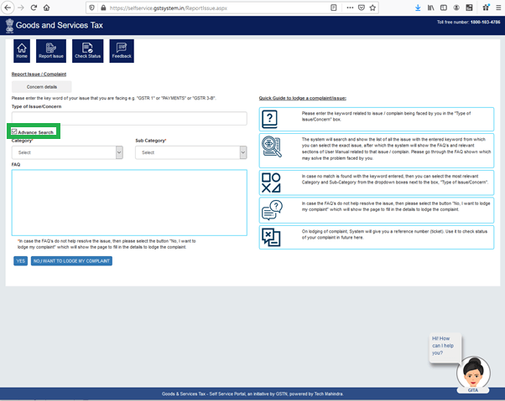Open the extensions gift icon with badge

tap(486, 7)
